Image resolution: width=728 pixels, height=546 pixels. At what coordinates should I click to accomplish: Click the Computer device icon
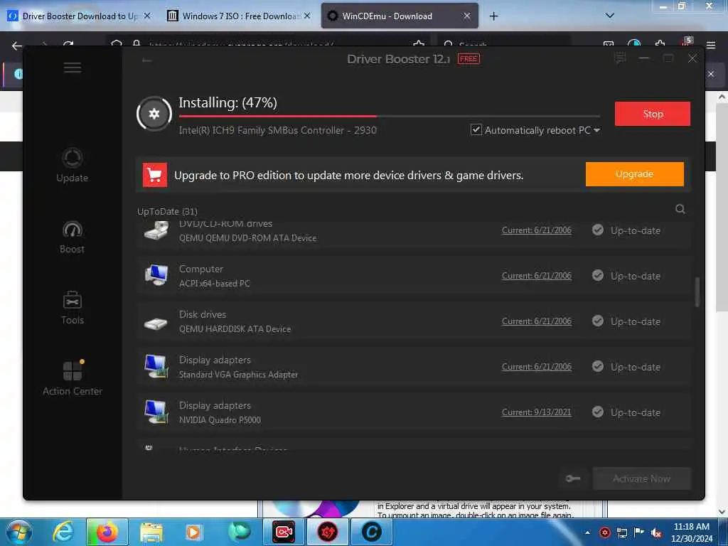[156, 275]
